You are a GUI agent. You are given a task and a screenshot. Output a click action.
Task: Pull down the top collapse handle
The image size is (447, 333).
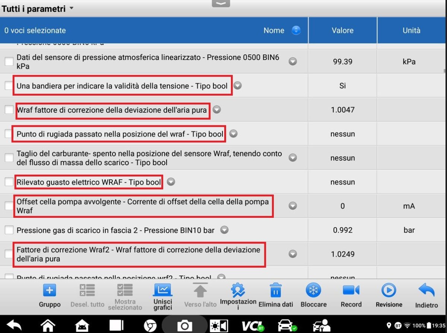(221, 3)
